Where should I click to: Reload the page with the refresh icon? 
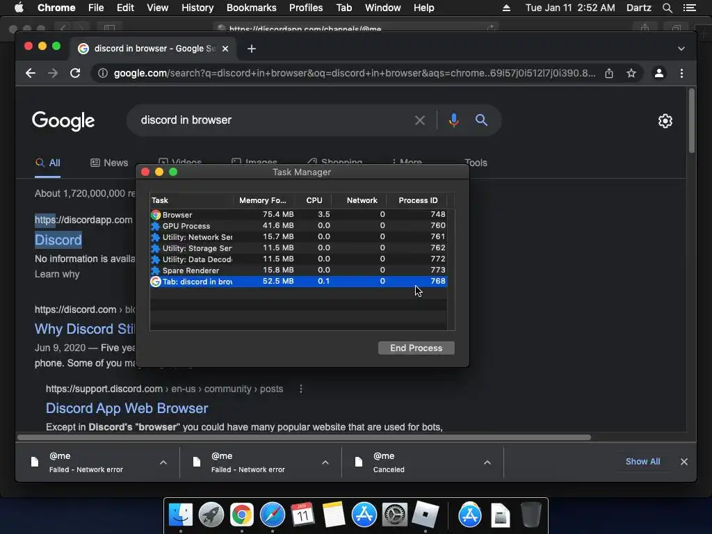tap(75, 73)
